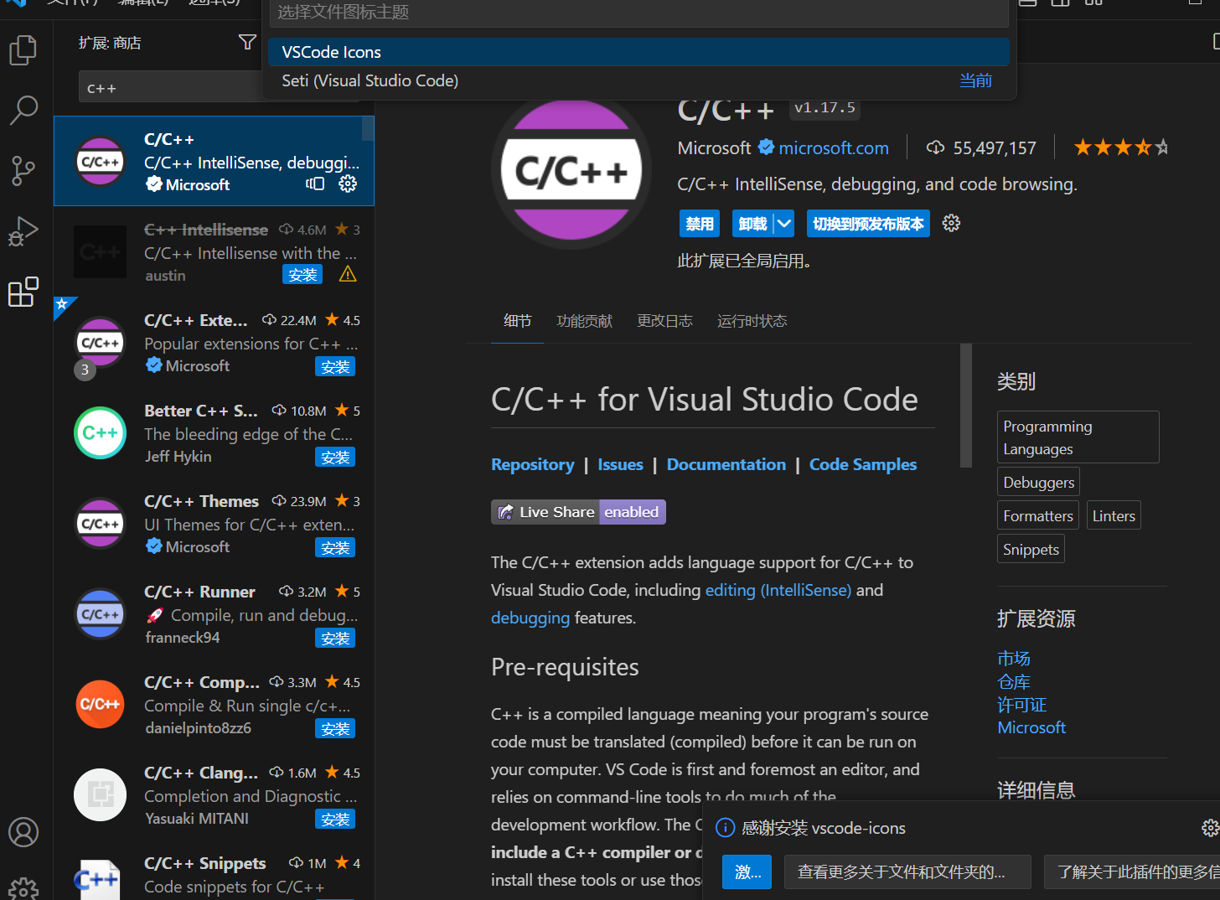The height and width of the screenshot is (900, 1220).
Task: Switch to the 细节 details tab
Action: pyautogui.click(x=517, y=321)
